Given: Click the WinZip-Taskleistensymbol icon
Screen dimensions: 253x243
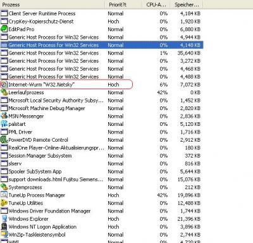Looking at the screenshot, I should [x=4, y=235].
